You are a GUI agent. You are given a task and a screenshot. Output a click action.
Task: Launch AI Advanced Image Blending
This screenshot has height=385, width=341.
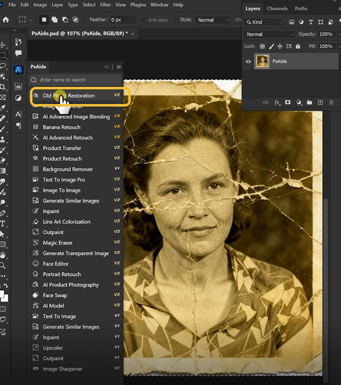(76, 117)
